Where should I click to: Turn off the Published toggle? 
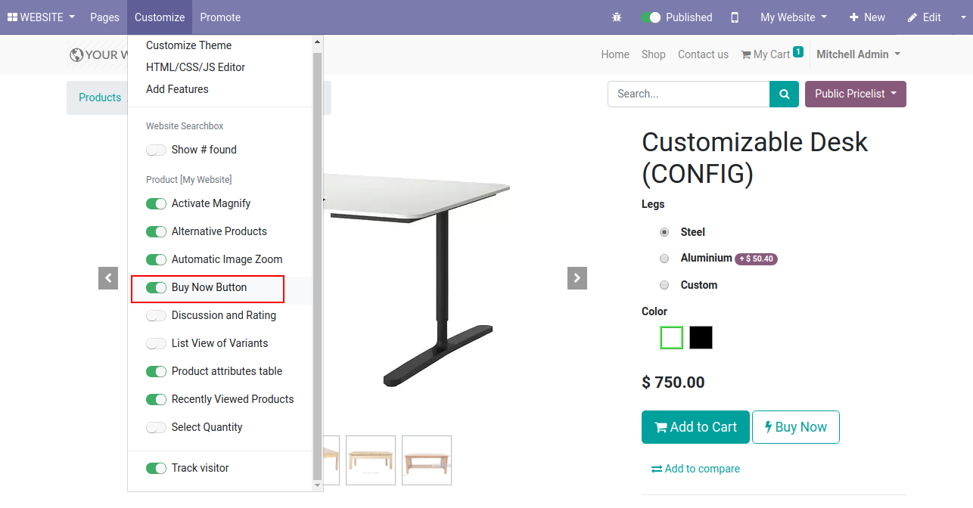(x=651, y=17)
